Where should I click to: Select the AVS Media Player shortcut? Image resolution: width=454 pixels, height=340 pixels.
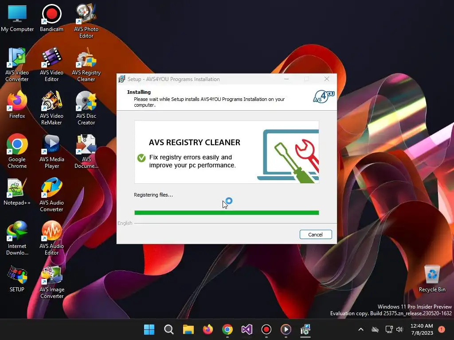coord(51,151)
